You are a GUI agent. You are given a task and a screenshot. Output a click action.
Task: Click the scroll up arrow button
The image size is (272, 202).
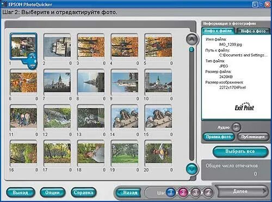click(x=192, y=39)
